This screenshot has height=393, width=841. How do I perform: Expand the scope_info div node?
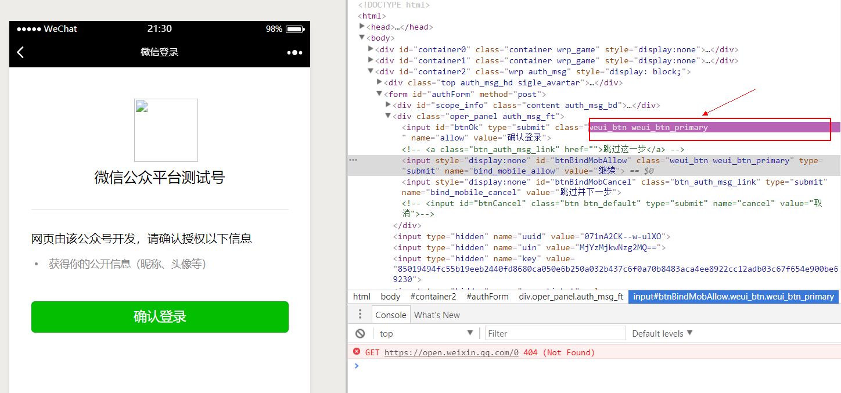pos(389,104)
